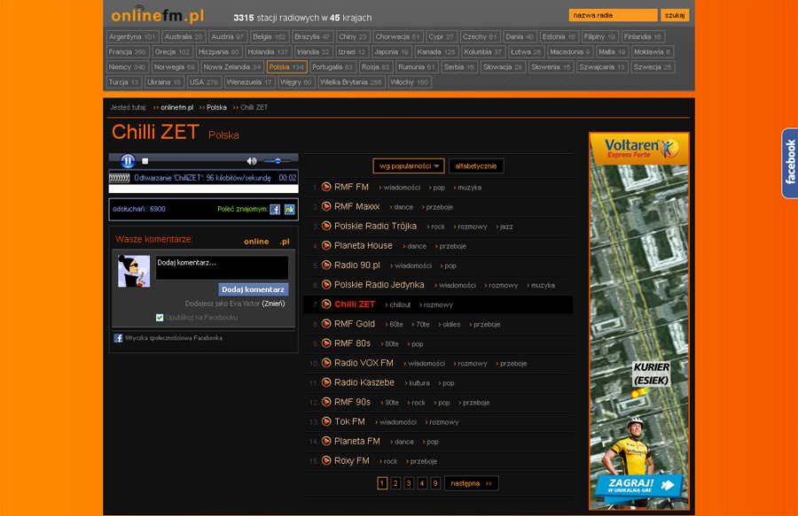Image resolution: width=798 pixels, height=516 pixels.
Task: Open Polska breadcrumb link
Action: pyautogui.click(x=216, y=108)
